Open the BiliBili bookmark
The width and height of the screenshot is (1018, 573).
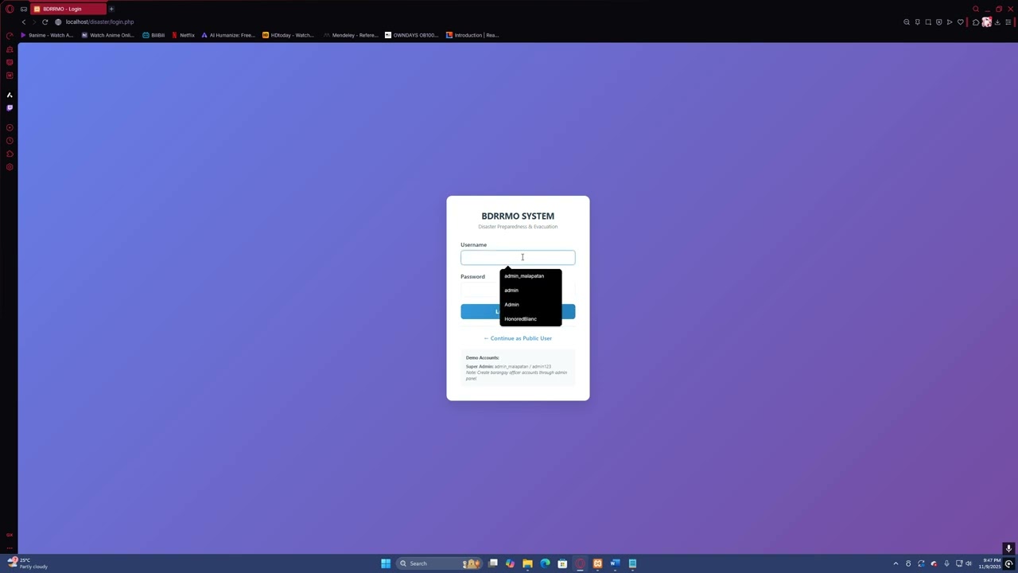click(153, 35)
